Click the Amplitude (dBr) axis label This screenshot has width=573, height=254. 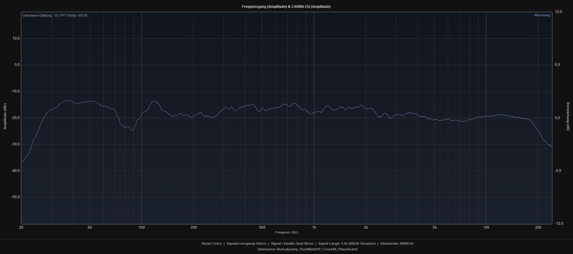(x=5, y=116)
